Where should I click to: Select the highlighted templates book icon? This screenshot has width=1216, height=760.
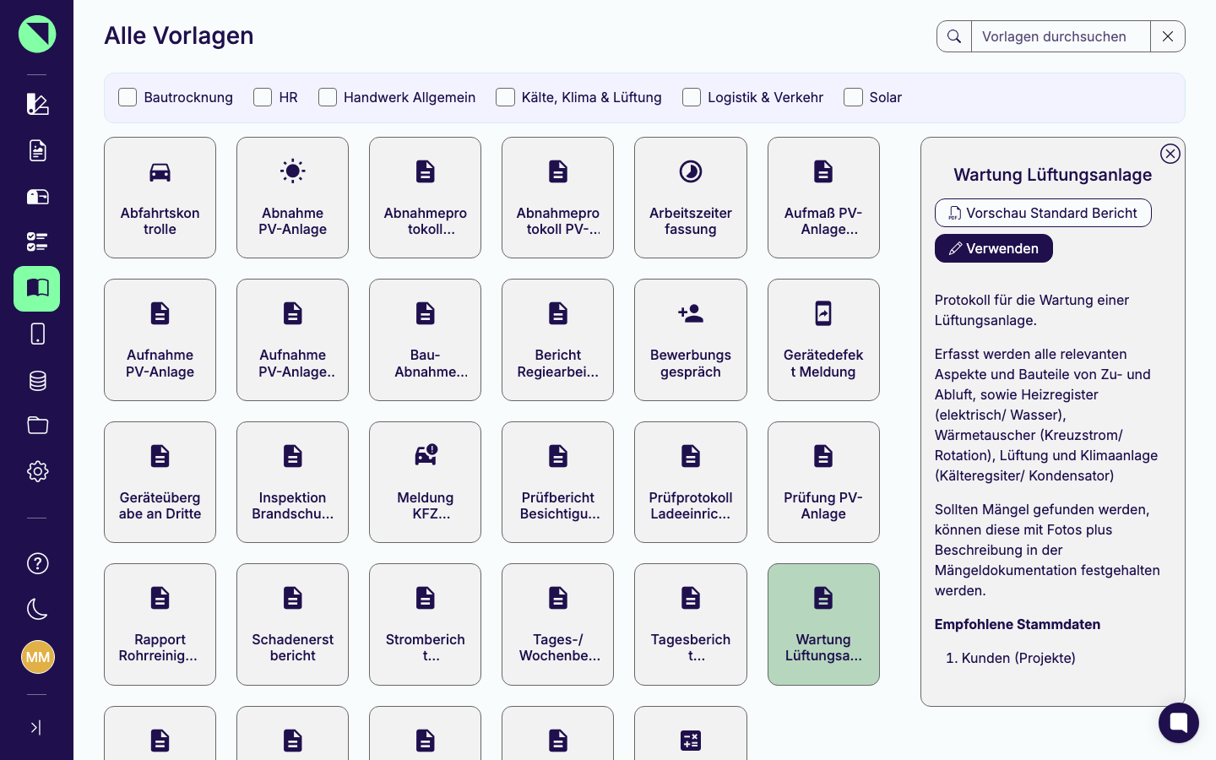coord(37,289)
